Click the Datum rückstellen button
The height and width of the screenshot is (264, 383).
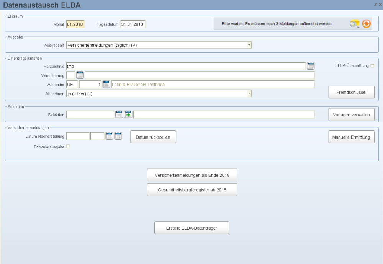click(153, 137)
